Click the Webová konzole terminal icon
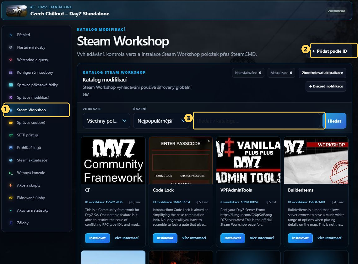Image resolution: width=358 pixels, height=264 pixels. click(11, 173)
